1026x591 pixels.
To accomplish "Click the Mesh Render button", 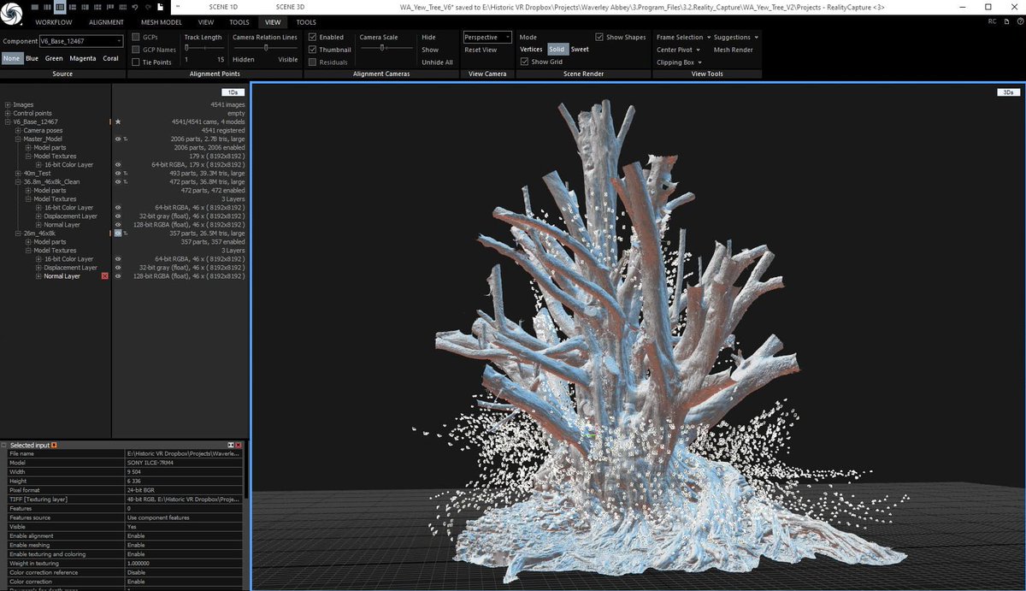I will pos(734,50).
